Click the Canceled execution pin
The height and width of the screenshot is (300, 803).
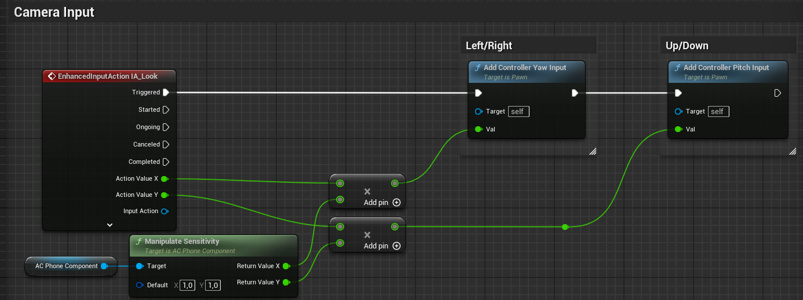[166, 144]
